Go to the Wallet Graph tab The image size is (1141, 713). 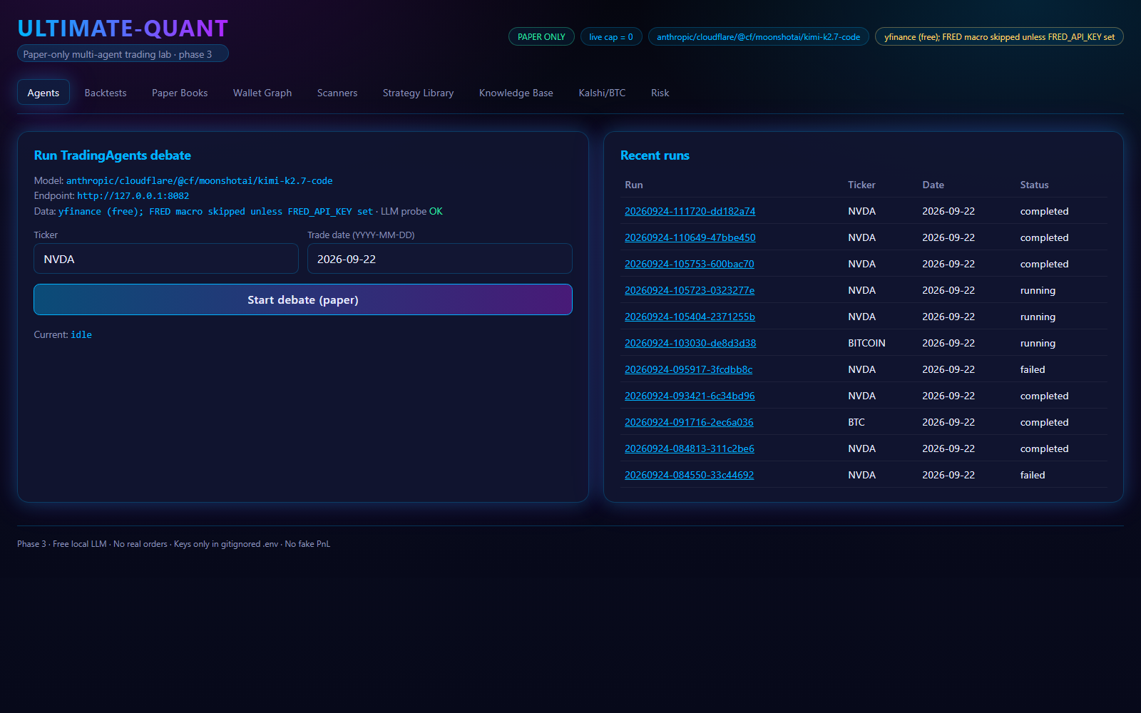pyautogui.click(x=262, y=93)
